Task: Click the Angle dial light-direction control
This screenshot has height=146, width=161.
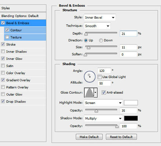Action: click(89, 77)
